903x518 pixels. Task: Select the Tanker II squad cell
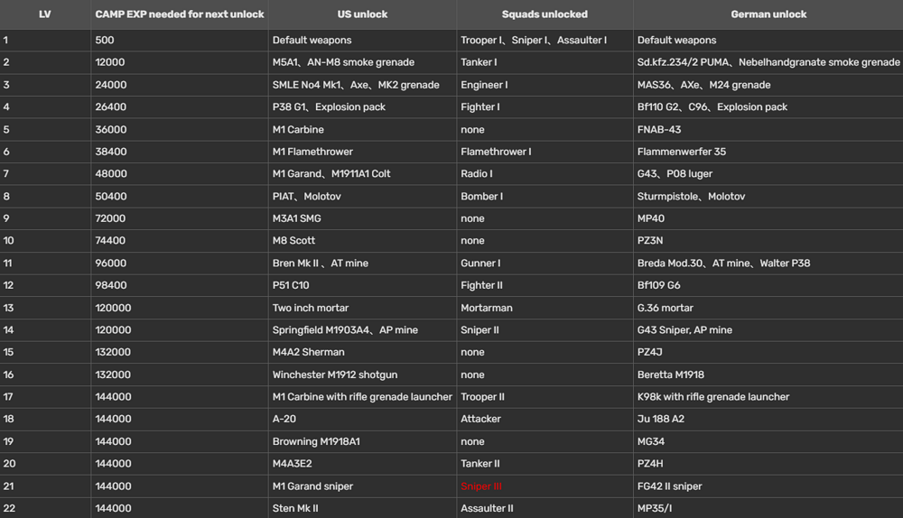click(x=545, y=464)
